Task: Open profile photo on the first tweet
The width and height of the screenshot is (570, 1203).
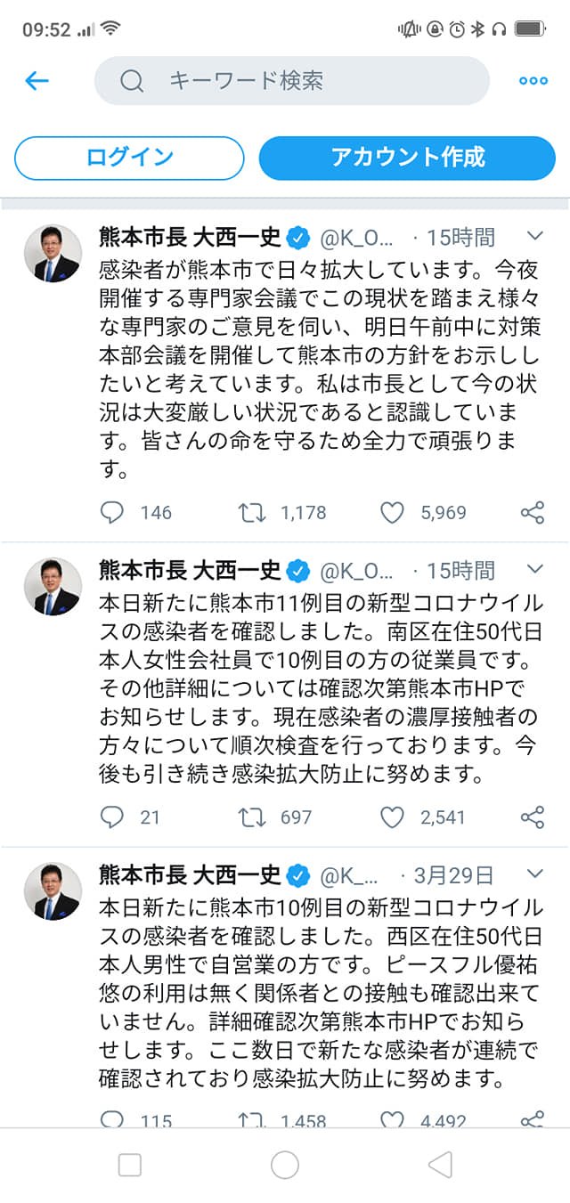Action: [52, 253]
